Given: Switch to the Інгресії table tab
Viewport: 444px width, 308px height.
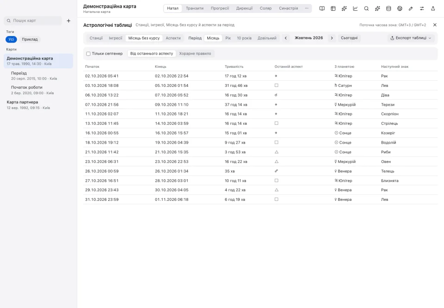Looking at the screenshot, I should click(x=116, y=38).
